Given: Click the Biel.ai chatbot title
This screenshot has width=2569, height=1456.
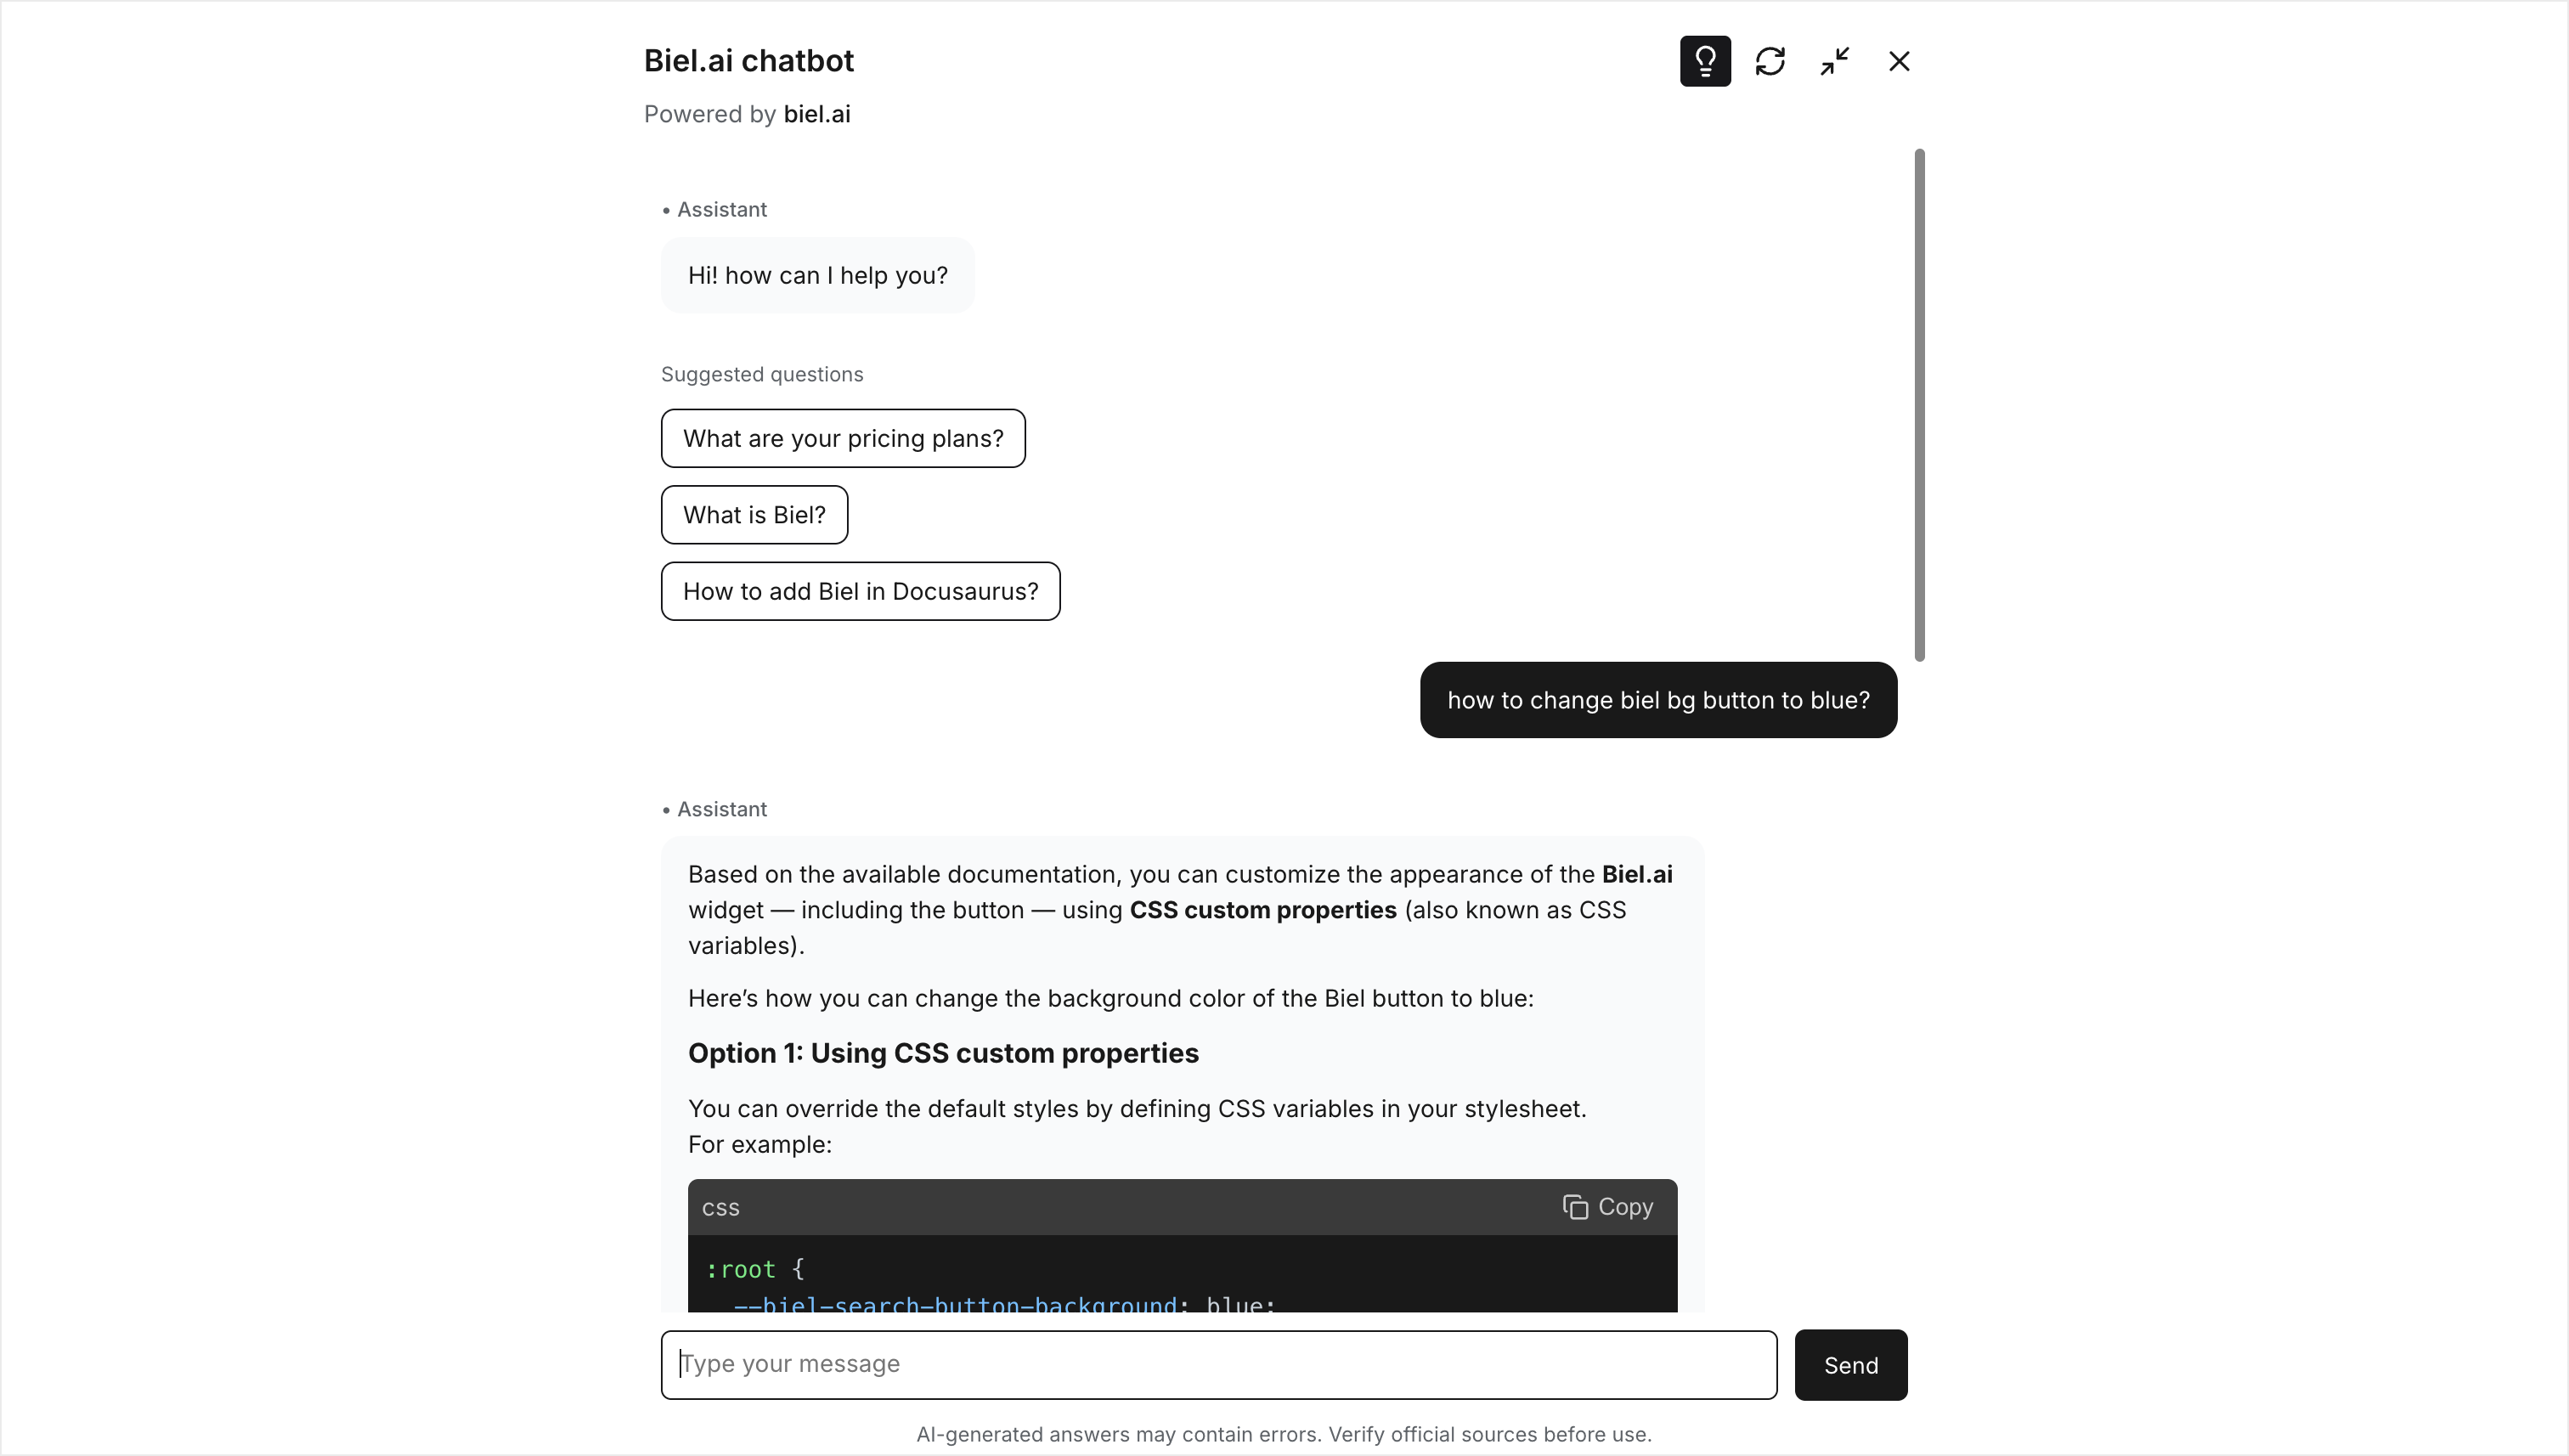Looking at the screenshot, I should pyautogui.click(x=748, y=61).
